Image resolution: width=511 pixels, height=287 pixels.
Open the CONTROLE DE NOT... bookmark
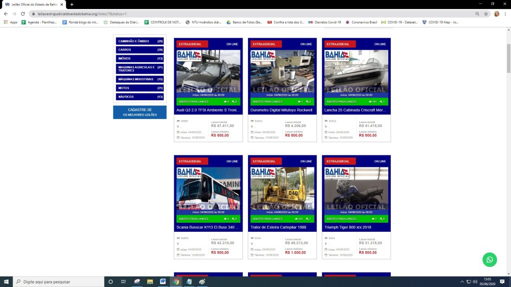coord(163,22)
